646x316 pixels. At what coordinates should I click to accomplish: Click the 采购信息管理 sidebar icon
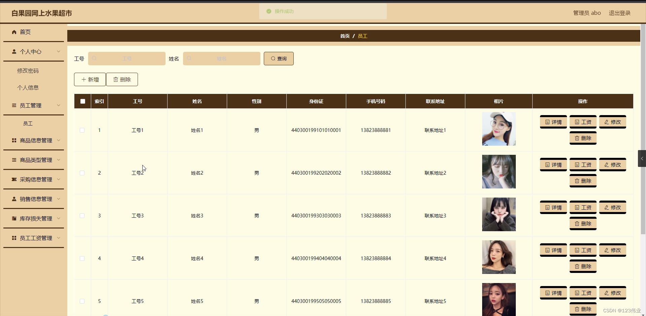pos(14,179)
